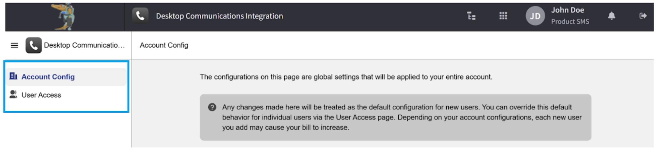656x151 pixels.
Task: Click the phone icon in the top header
Action: [x=140, y=16]
